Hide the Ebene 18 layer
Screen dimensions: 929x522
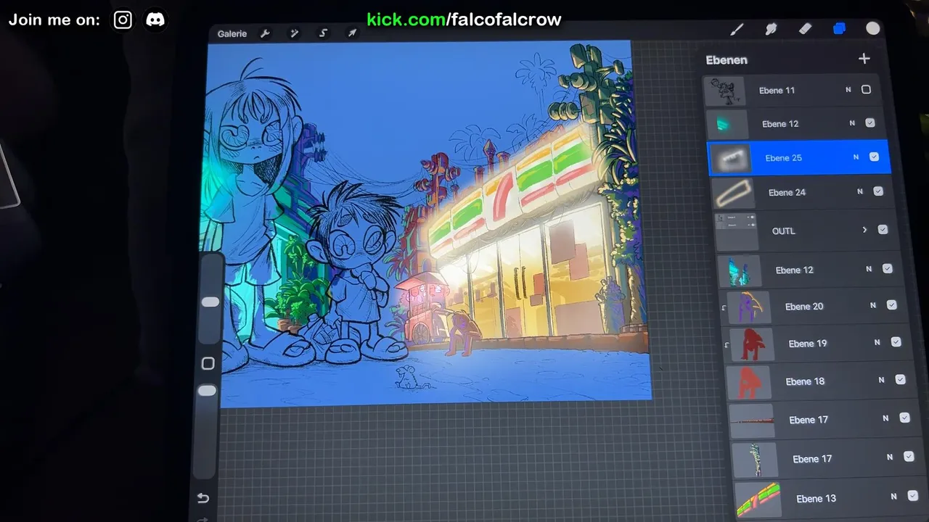pyautogui.click(x=900, y=380)
